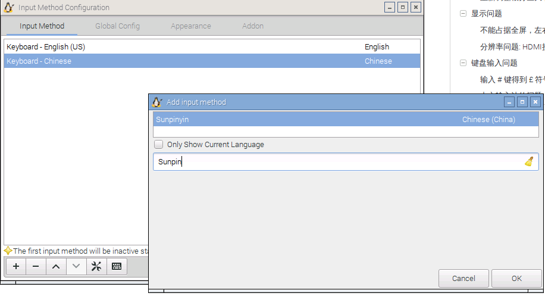Viewport: 545px width, 296px height.
Task: Click the penguin icon in Add input method title
Action: tap(157, 102)
